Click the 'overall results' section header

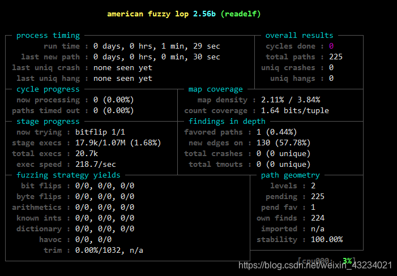[299, 36]
